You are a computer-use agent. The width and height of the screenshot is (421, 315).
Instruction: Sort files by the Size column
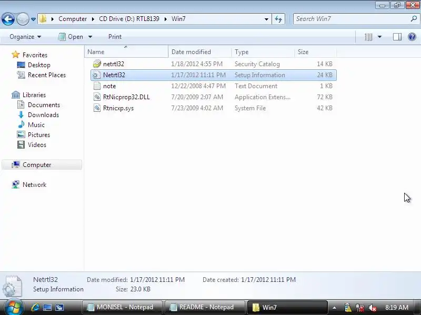click(x=315, y=51)
